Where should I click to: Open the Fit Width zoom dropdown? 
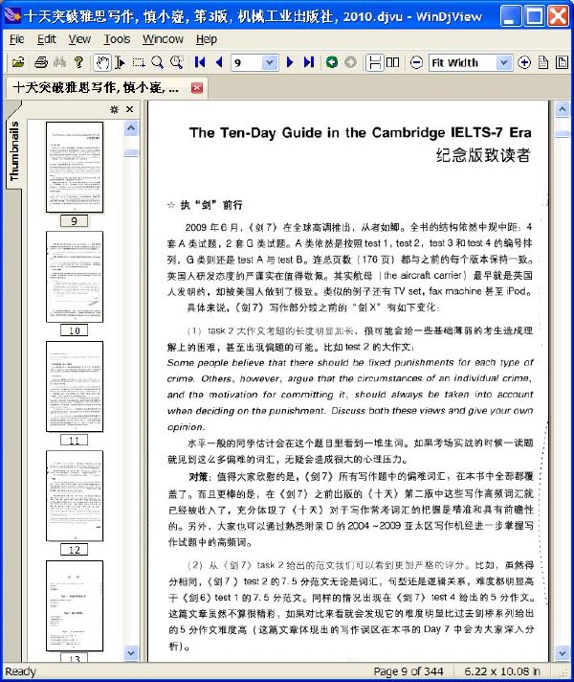click(x=503, y=62)
